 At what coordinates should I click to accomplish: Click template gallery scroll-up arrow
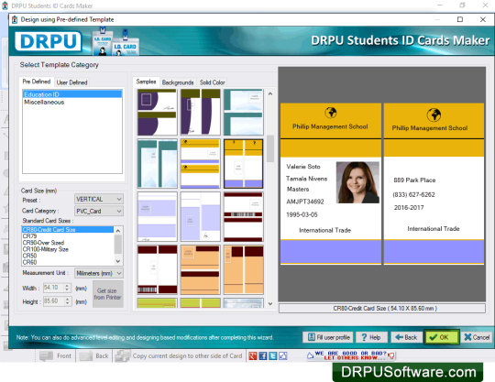pos(270,93)
